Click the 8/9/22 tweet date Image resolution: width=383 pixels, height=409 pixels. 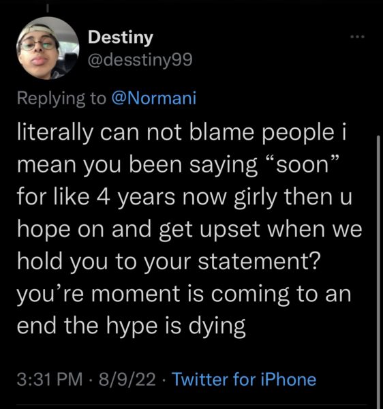pos(127,379)
